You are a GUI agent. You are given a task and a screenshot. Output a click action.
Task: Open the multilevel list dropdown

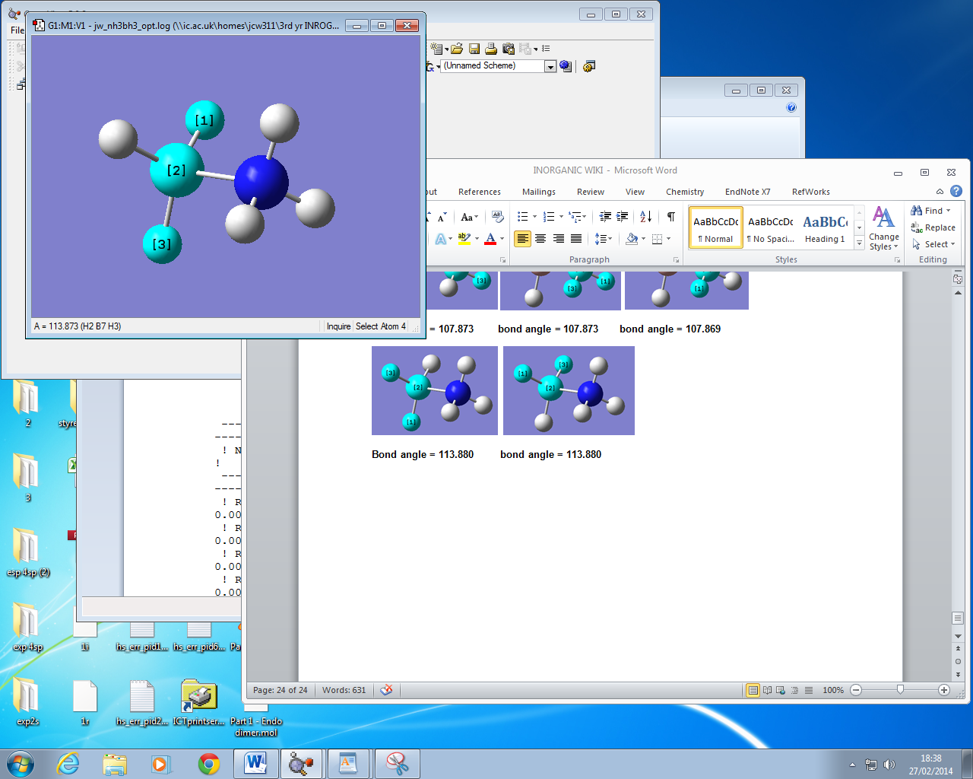(x=578, y=218)
